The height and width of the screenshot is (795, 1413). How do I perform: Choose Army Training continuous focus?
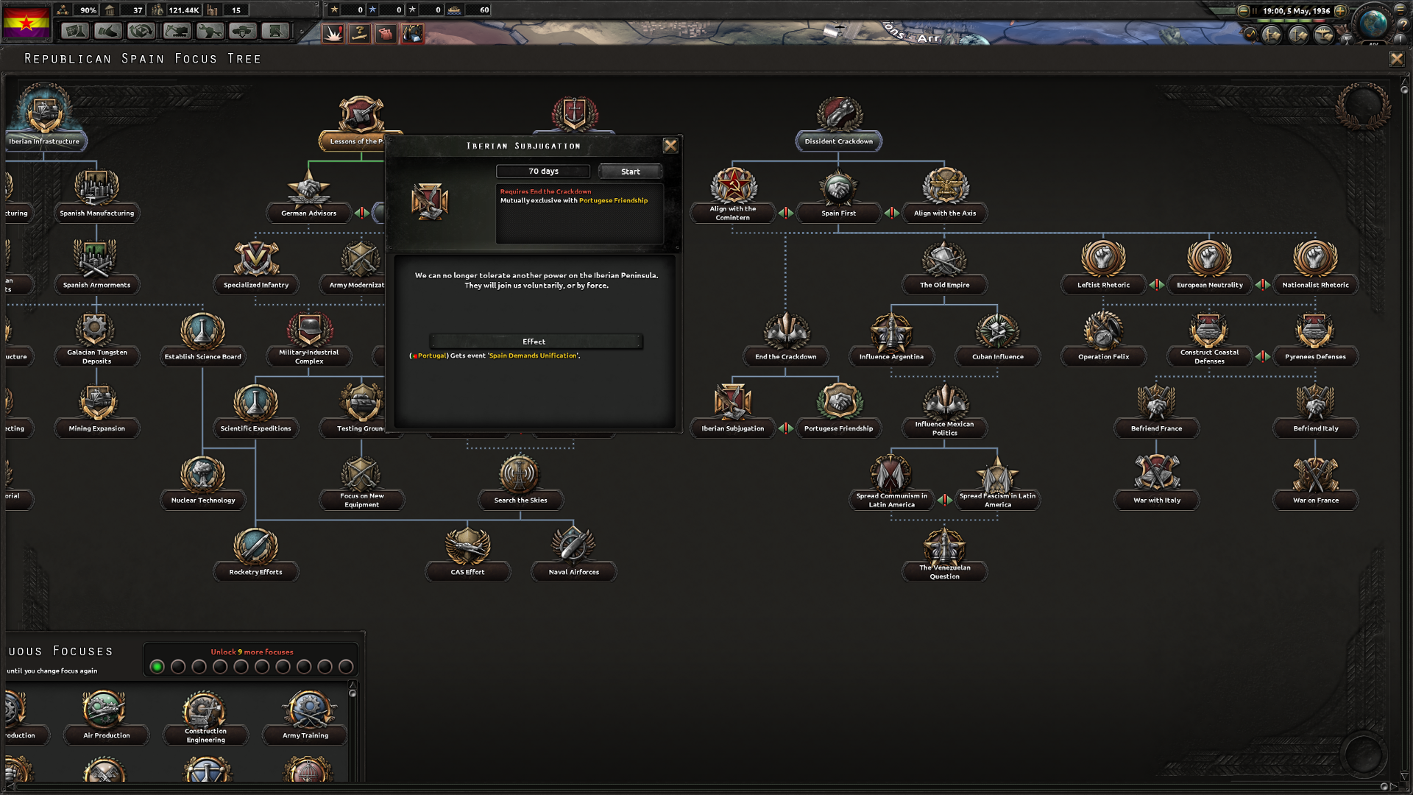click(x=305, y=716)
